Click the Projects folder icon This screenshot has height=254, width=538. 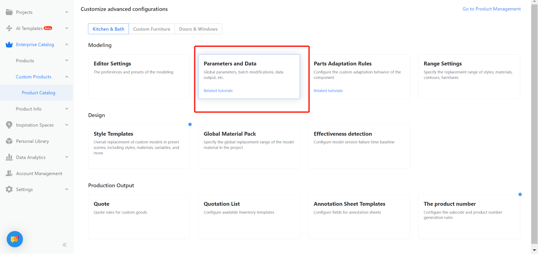tap(9, 12)
